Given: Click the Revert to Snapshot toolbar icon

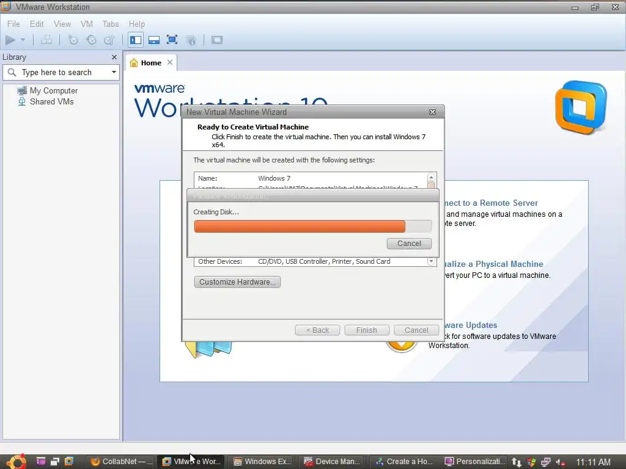Looking at the screenshot, I should [92, 40].
